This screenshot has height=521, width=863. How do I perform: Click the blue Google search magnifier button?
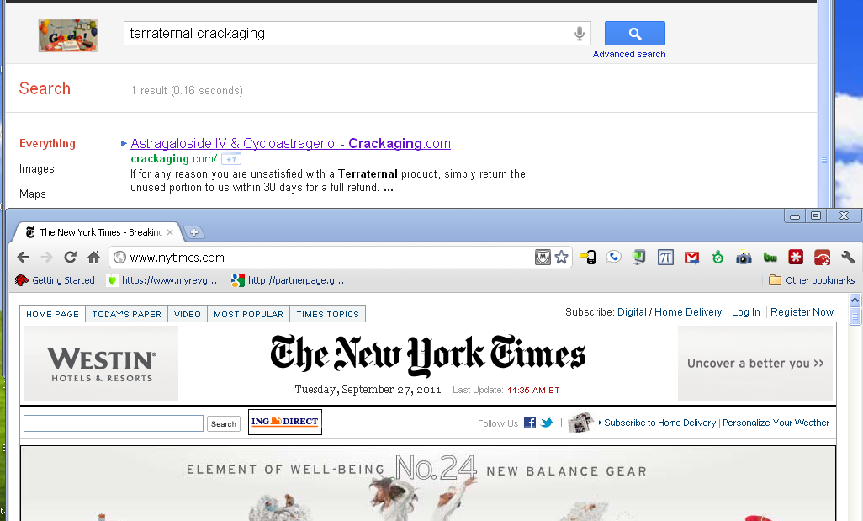(634, 34)
